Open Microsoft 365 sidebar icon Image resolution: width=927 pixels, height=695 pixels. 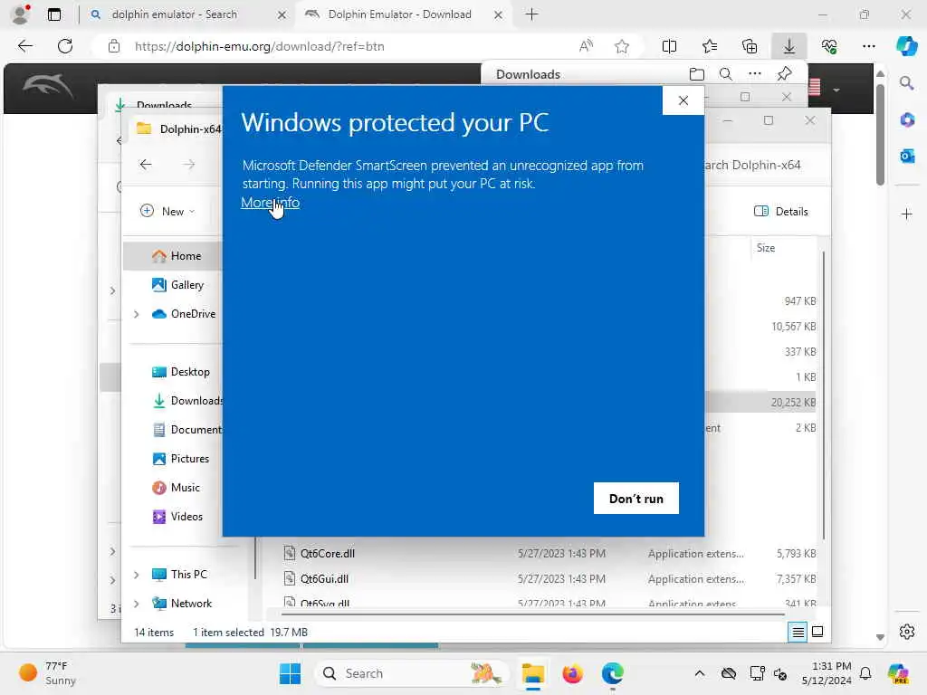click(907, 120)
